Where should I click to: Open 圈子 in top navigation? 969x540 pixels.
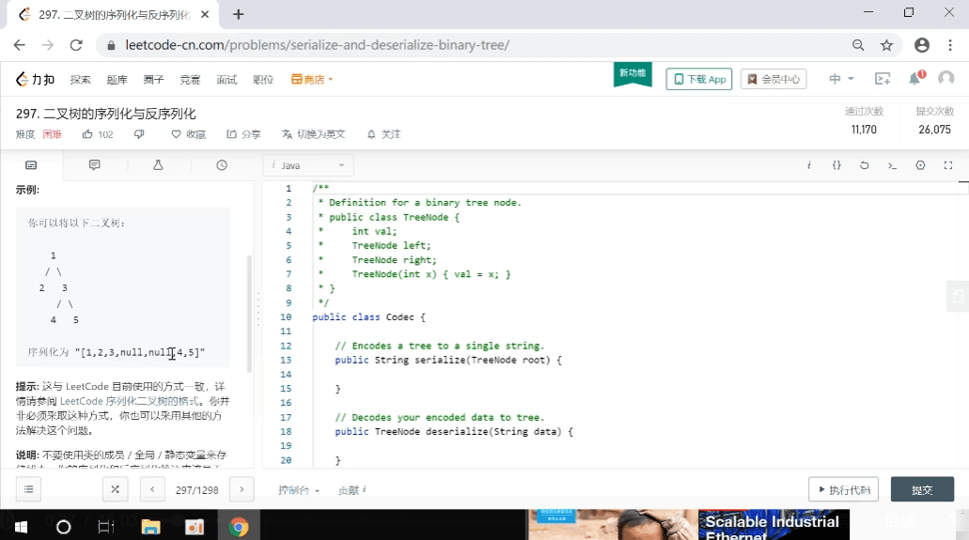pyautogui.click(x=153, y=79)
